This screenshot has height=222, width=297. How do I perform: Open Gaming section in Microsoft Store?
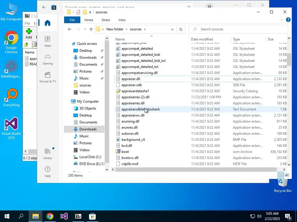pyautogui.click(x=48, y=60)
